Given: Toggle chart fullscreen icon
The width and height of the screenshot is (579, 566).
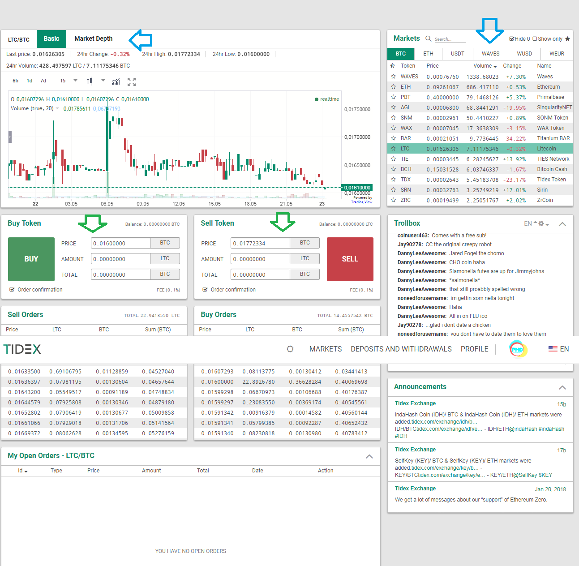Looking at the screenshot, I should point(132,81).
